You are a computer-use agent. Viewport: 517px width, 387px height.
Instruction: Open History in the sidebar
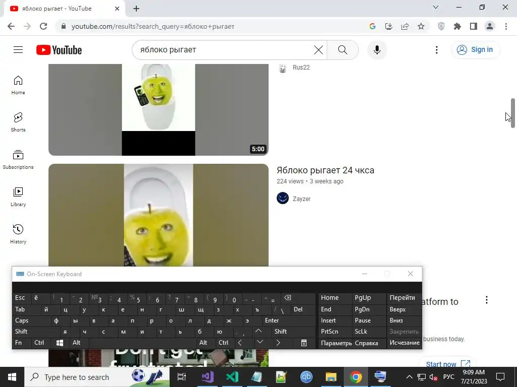pyautogui.click(x=18, y=234)
